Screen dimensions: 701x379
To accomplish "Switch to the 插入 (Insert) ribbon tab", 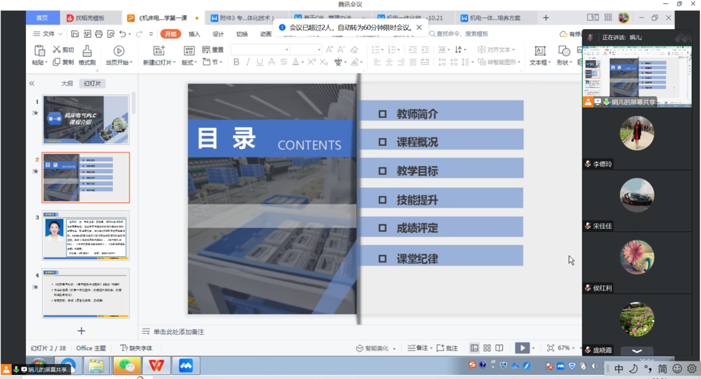I will 194,34.
